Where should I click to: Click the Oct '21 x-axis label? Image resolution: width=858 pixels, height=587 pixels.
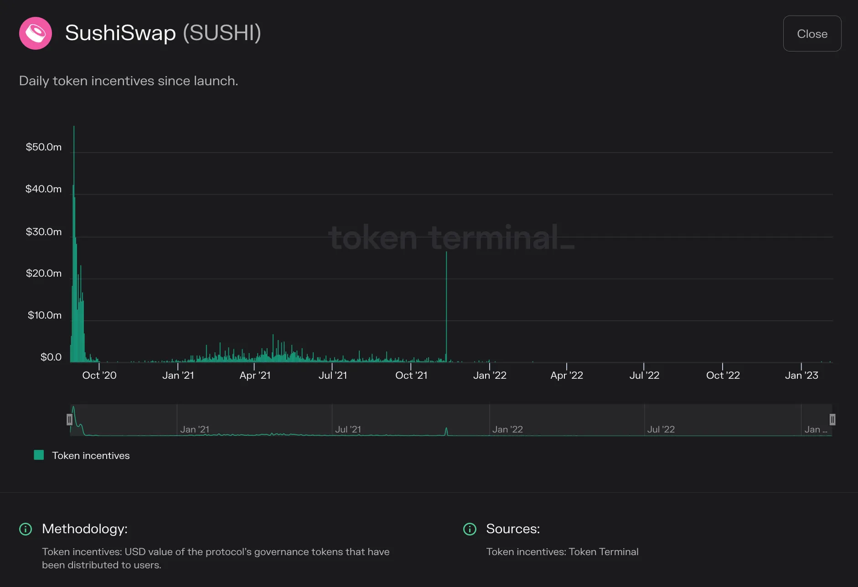(411, 376)
